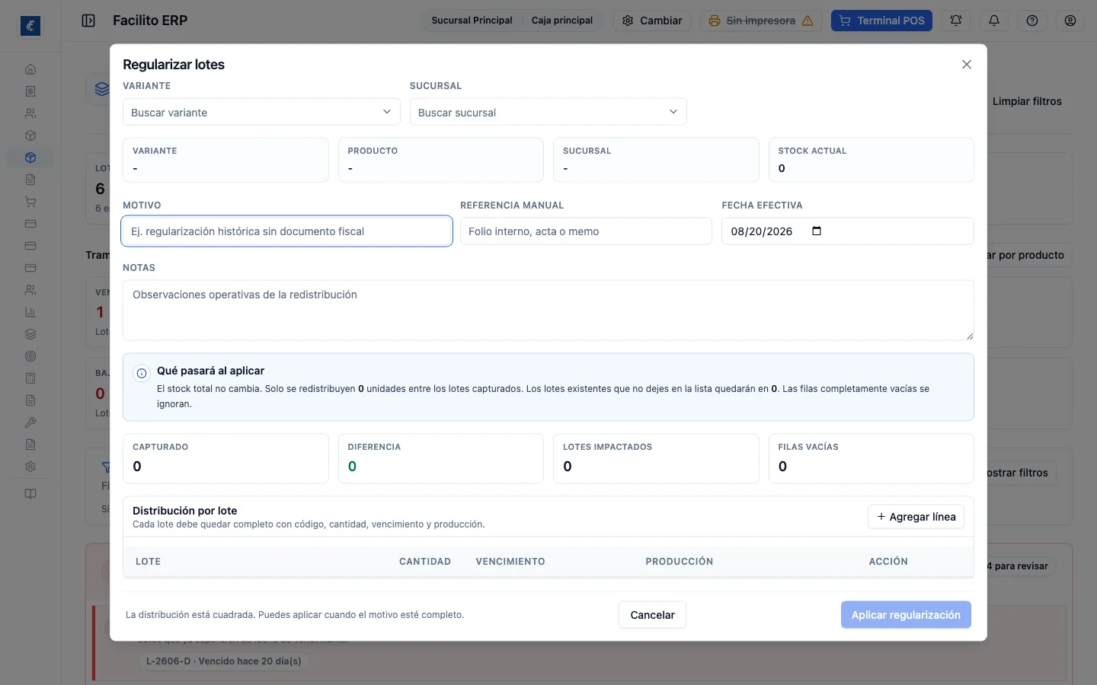Image resolution: width=1097 pixels, height=685 pixels.
Task: Click the PRODUCCIÓN column header
Action: pos(680,562)
